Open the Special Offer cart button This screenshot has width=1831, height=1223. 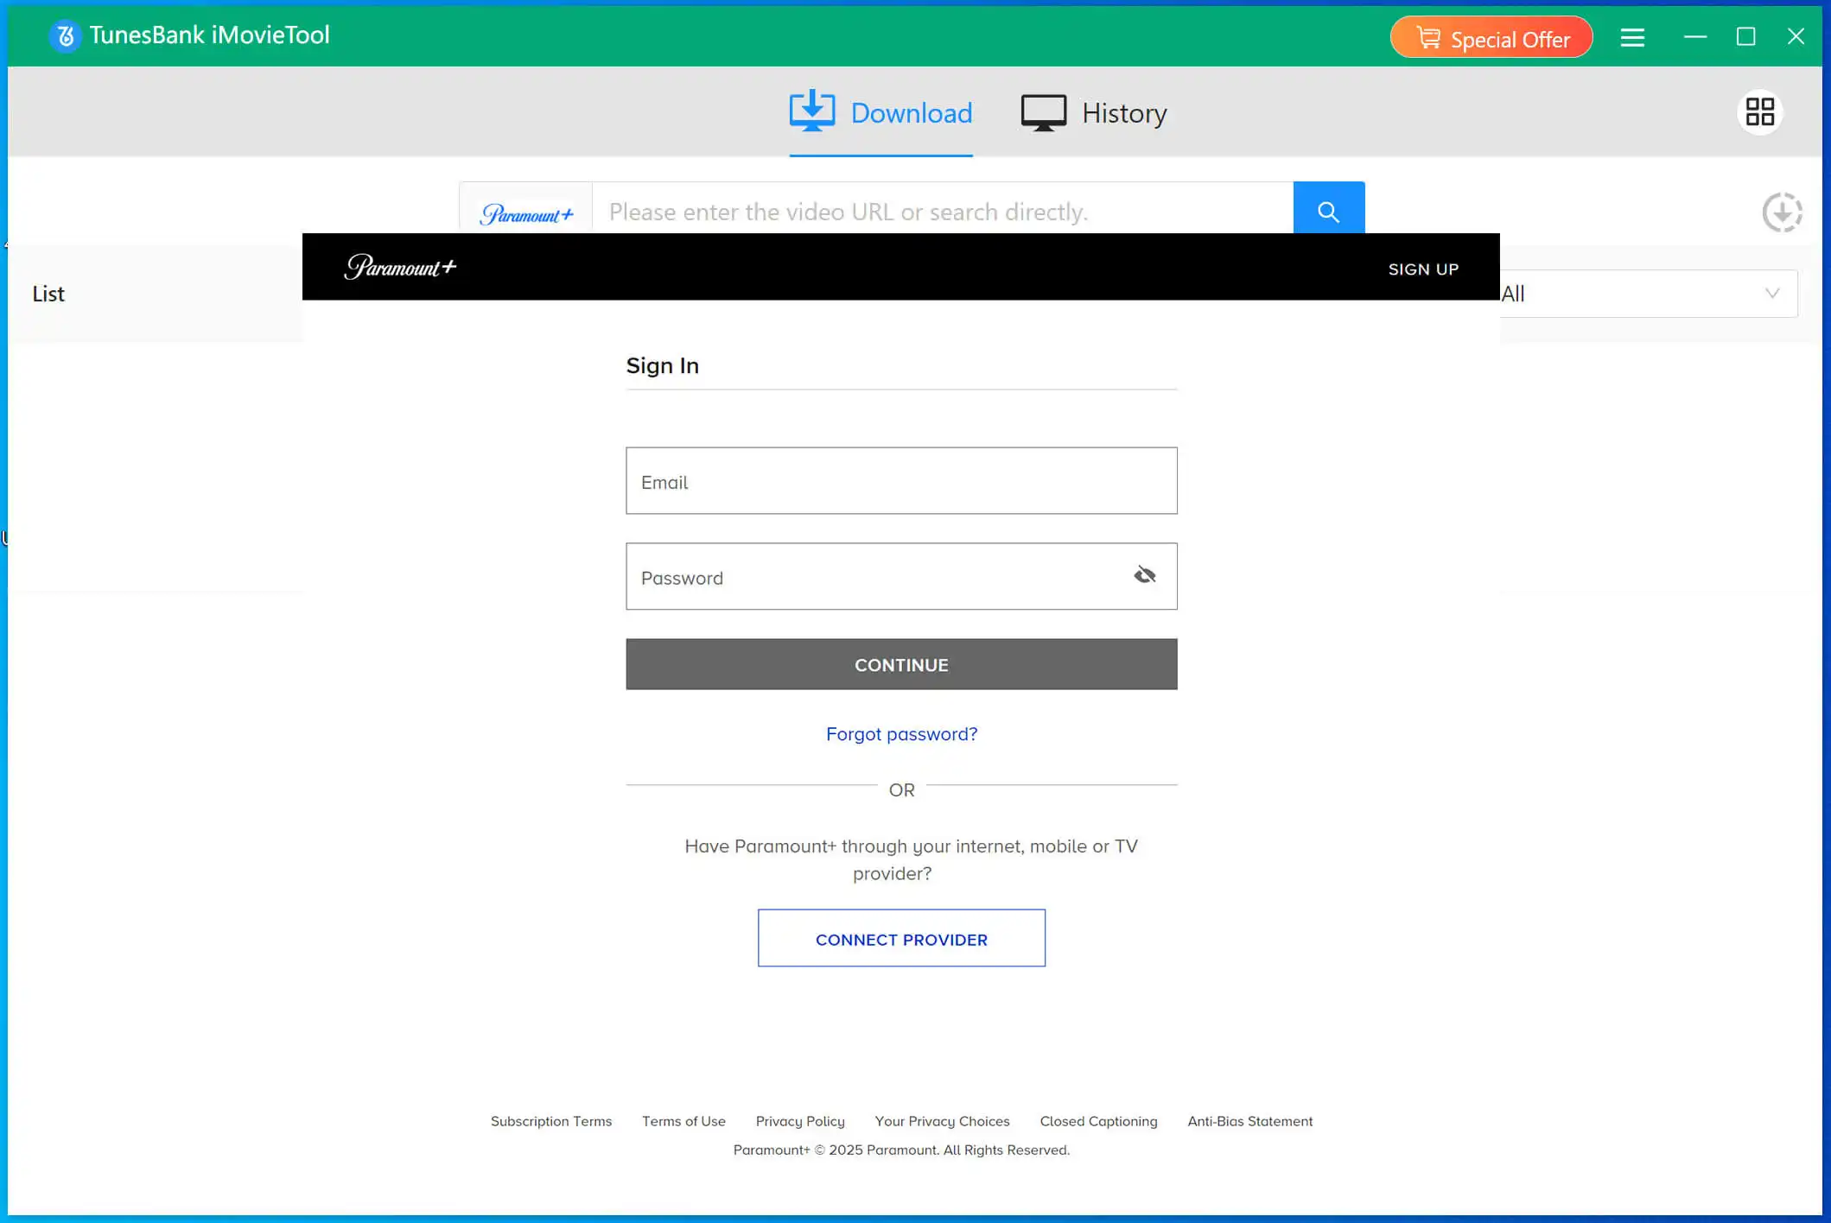(1491, 37)
